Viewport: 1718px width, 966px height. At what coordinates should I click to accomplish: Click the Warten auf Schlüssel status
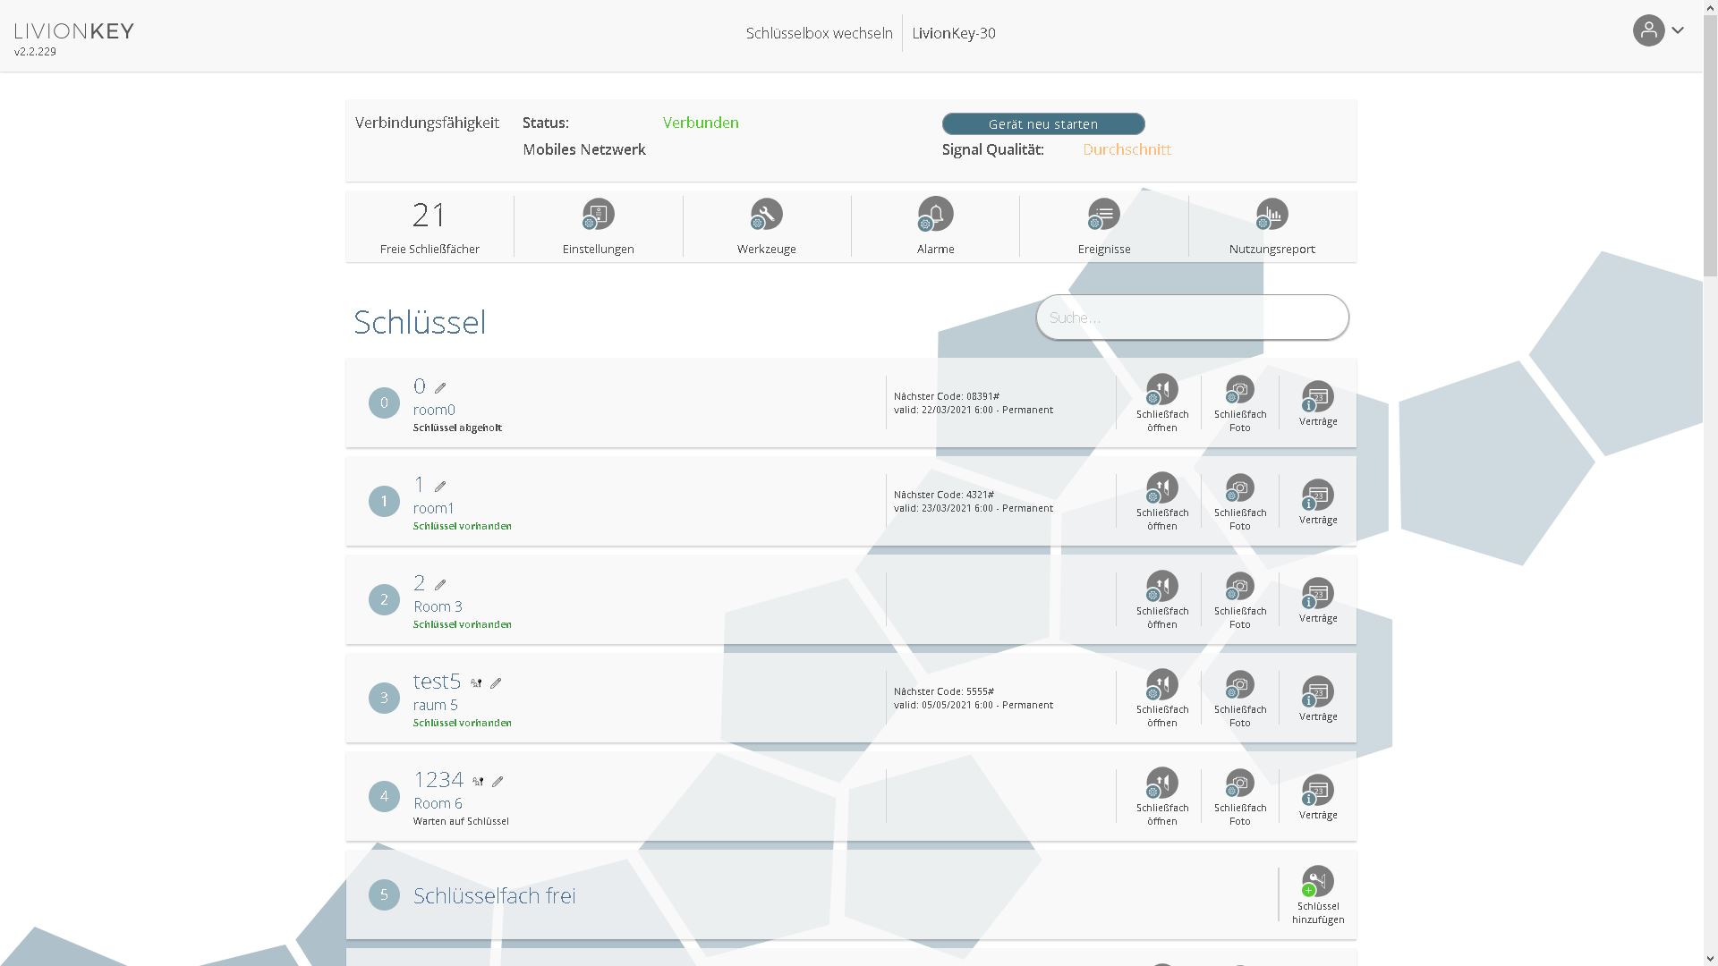[461, 821]
